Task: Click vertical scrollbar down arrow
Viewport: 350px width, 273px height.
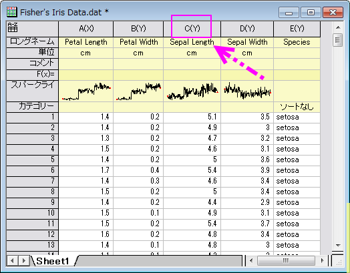Action: (338, 246)
